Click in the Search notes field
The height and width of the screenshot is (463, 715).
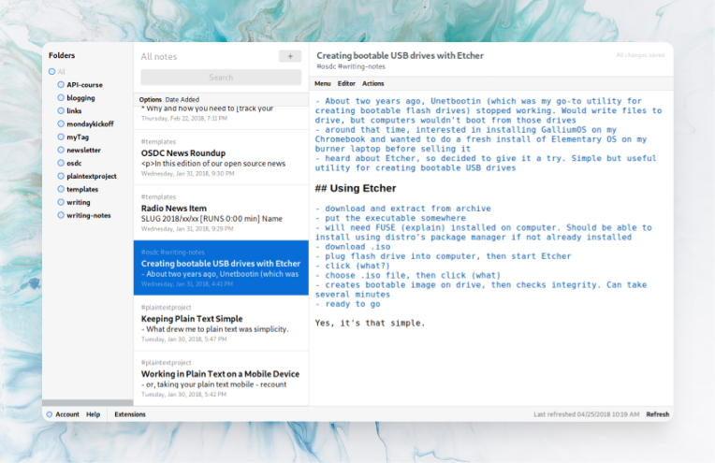tap(221, 78)
